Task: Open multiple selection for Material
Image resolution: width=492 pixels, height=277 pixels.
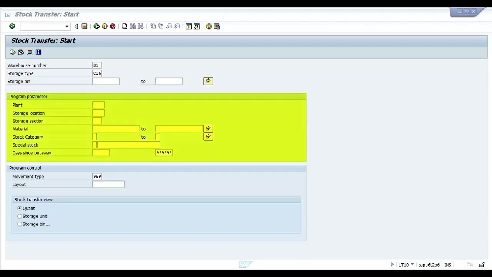Action: [208, 128]
